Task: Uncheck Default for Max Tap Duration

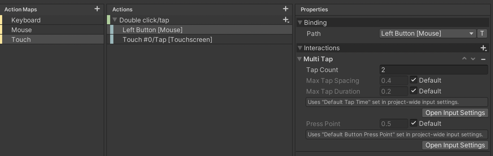Action: coord(414,90)
